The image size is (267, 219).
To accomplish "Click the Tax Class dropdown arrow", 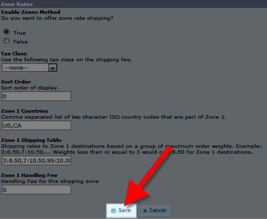I will click(52, 68).
